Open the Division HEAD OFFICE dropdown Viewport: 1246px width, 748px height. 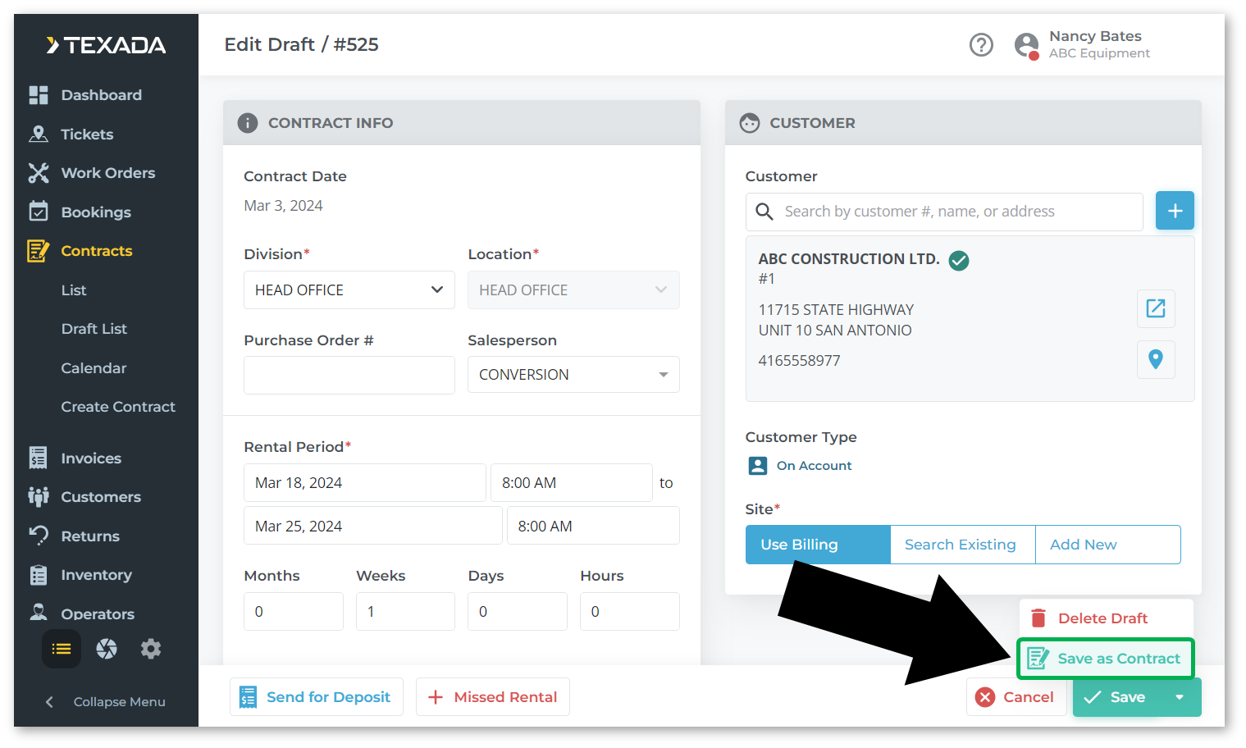(x=349, y=290)
